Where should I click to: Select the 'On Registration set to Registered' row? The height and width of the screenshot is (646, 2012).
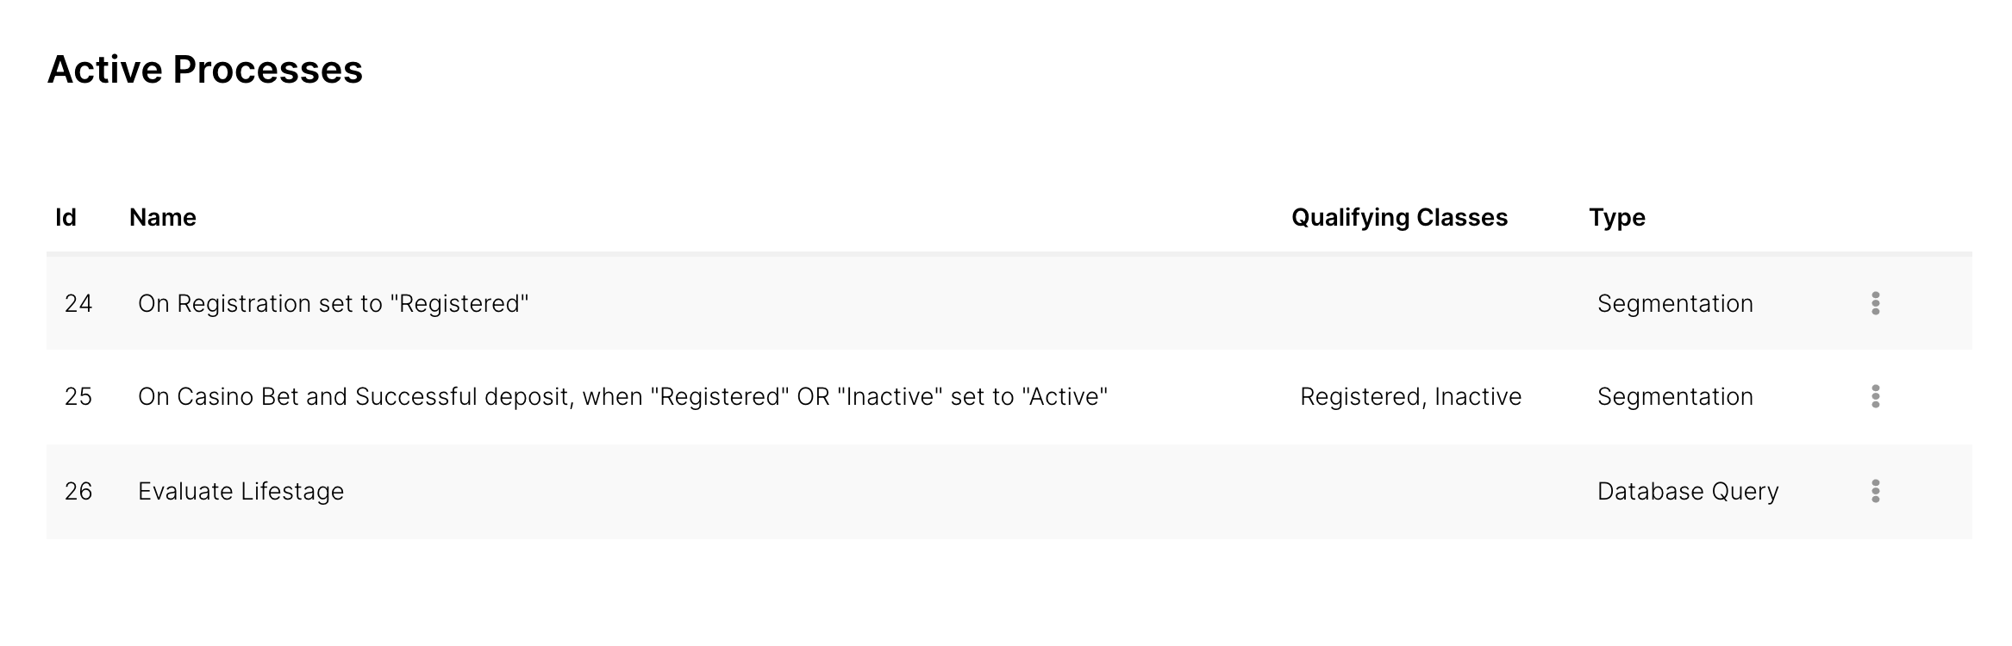point(333,303)
